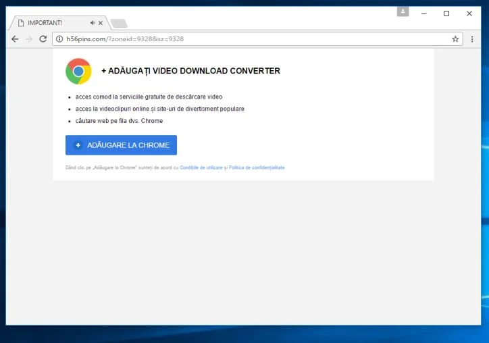Open Chrome three-dot menu
The height and width of the screenshot is (343, 489).
coord(472,39)
